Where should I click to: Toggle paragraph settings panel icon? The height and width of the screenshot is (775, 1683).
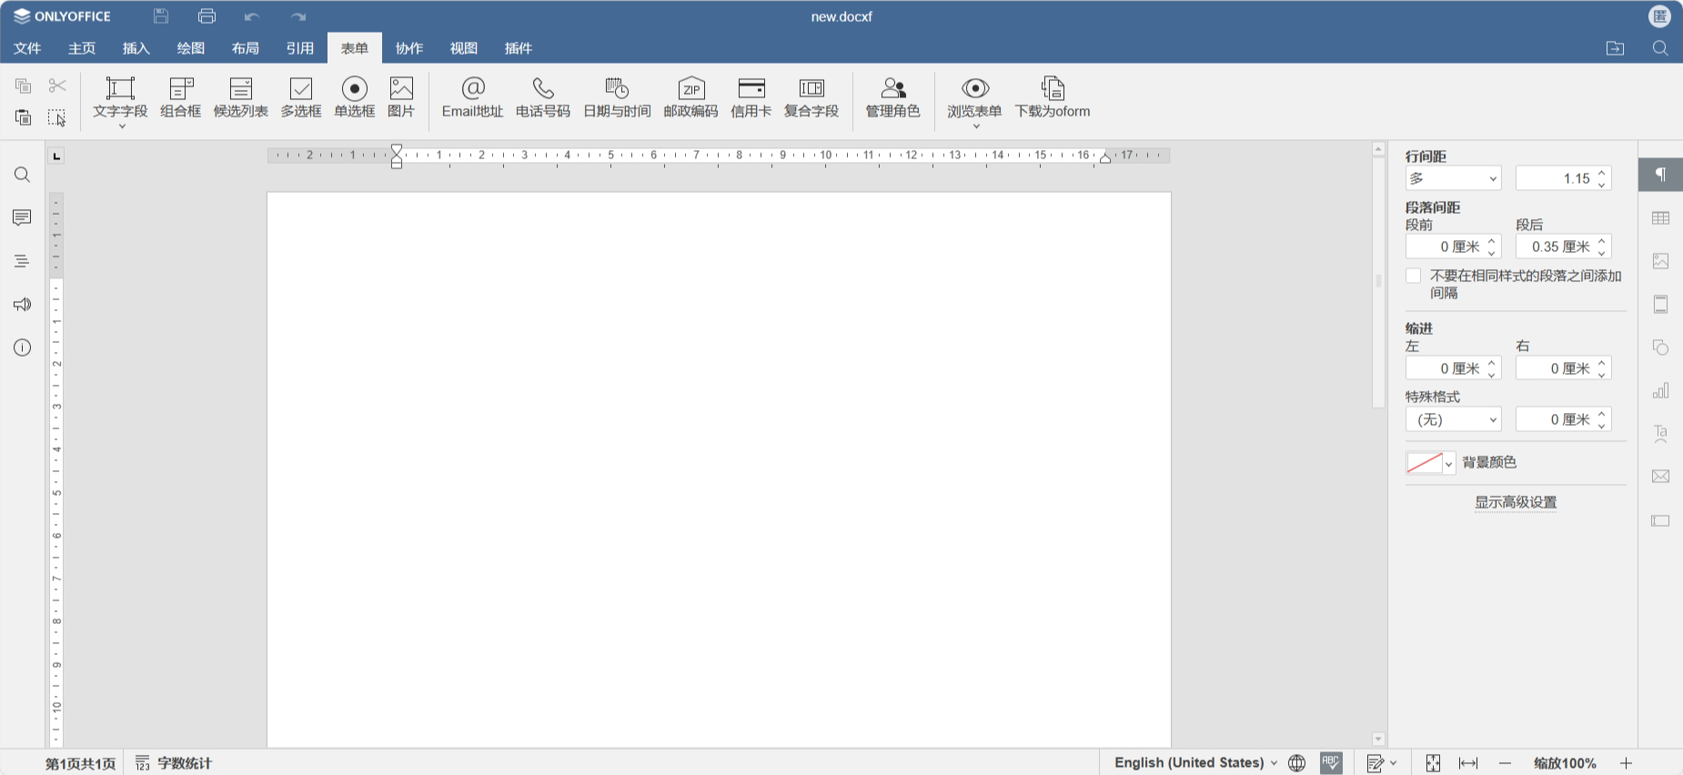tap(1660, 175)
